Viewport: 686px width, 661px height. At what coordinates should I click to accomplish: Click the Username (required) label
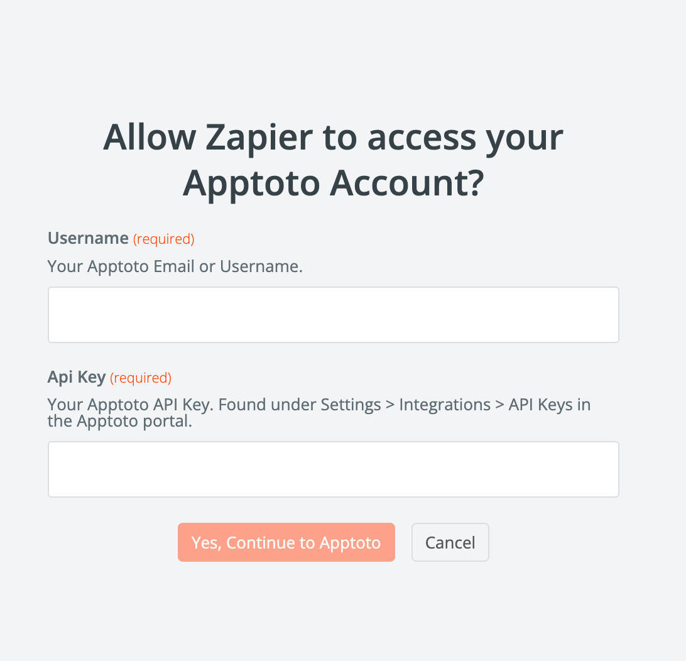(x=88, y=238)
